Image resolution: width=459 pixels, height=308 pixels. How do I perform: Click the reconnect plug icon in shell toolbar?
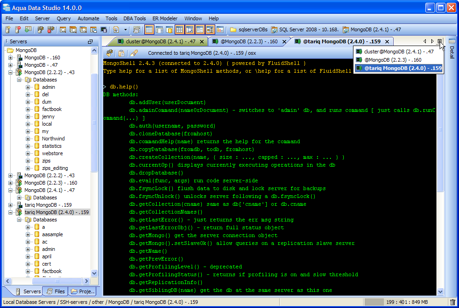coord(110,53)
